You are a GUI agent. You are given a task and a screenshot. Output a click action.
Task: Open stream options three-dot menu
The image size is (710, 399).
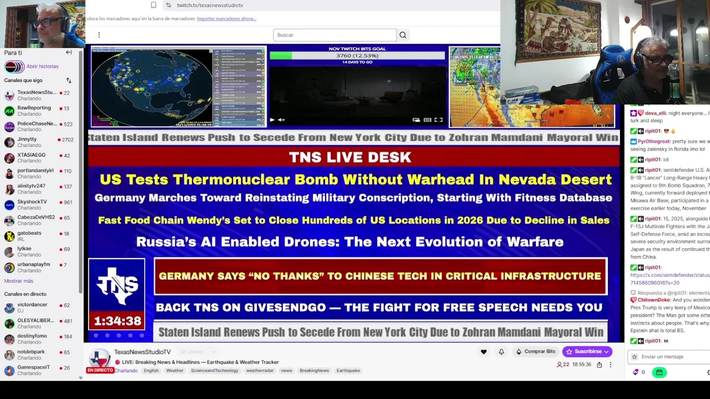click(x=610, y=365)
